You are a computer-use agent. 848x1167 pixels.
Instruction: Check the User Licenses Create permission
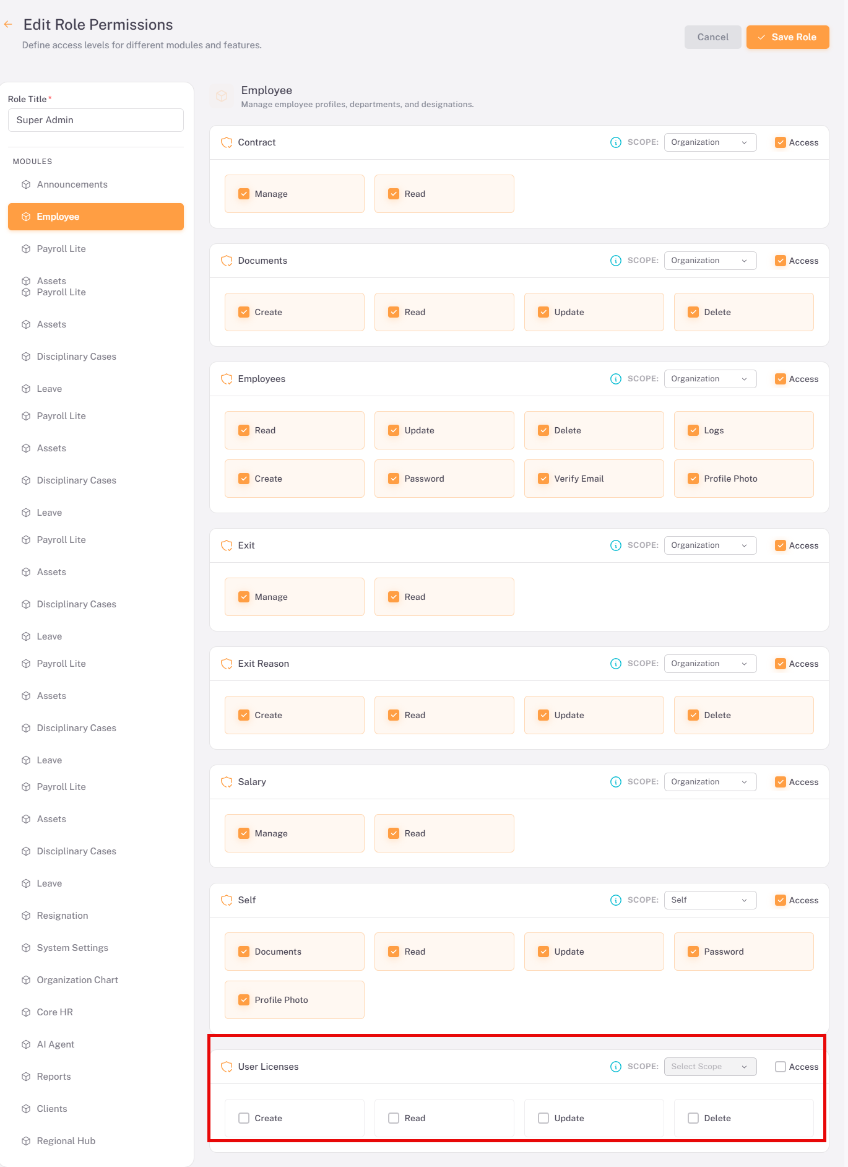[x=244, y=1118]
